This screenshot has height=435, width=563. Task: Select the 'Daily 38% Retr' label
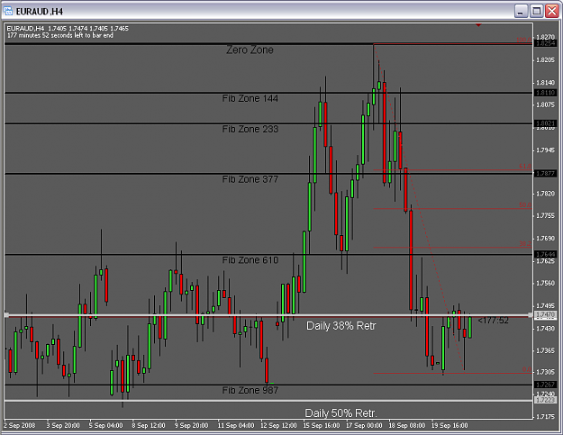click(341, 326)
